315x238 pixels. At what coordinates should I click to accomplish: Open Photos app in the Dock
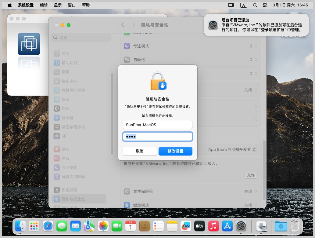[x=103, y=226]
